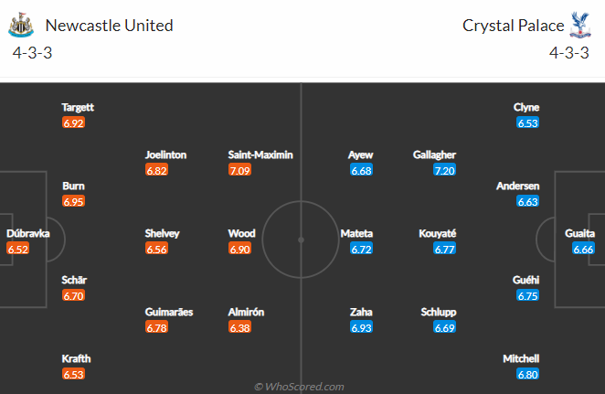The image size is (605, 394).
Task: Click Dúbravka's 6.52 rating badge
Action: pyautogui.click(x=17, y=249)
